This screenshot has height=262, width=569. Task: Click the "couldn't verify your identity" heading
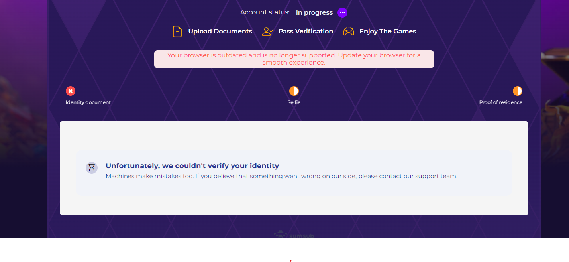pos(192,166)
